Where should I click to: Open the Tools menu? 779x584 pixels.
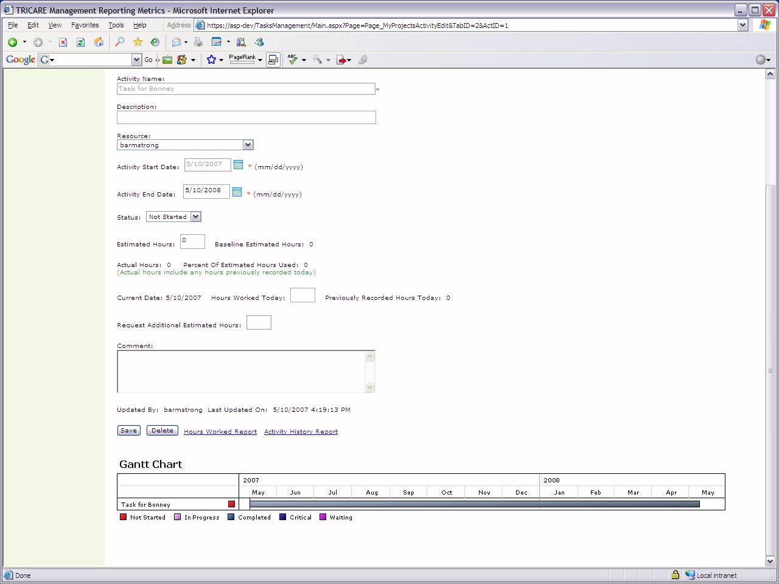116,25
